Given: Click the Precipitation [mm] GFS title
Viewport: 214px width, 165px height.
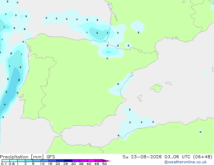Looking at the screenshot, I should point(27,157).
